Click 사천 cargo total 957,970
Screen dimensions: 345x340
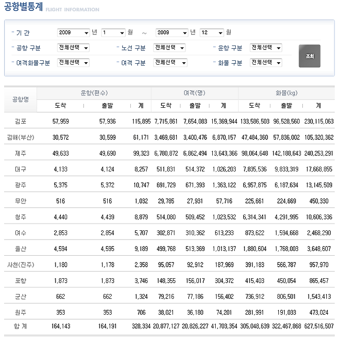319,265
